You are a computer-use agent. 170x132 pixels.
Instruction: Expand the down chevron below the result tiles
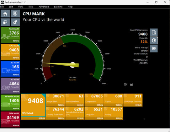pyautogui.click(x=144, y=119)
